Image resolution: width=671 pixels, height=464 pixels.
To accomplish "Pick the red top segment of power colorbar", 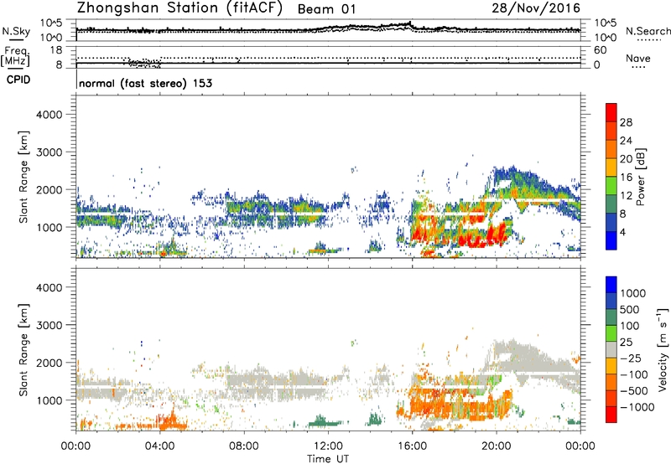I will coord(611,113).
